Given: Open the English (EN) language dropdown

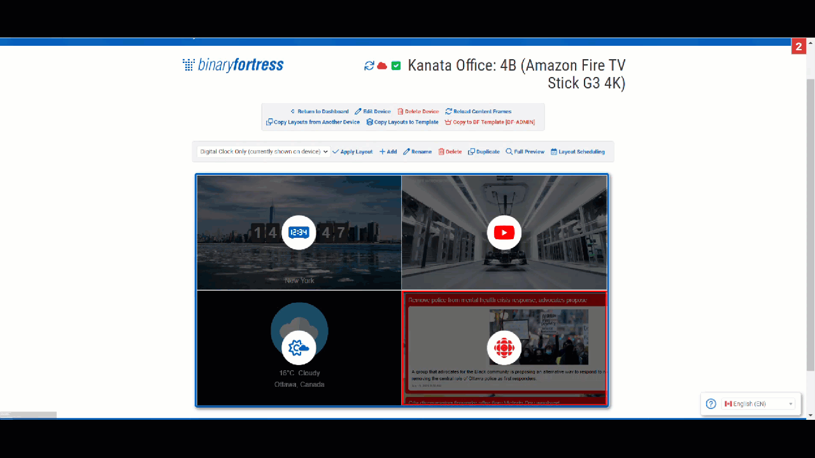Looking at the screenshot, I should coord(758,404).
